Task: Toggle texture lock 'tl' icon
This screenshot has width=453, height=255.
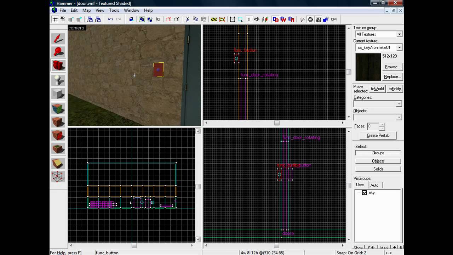Action: [x=249, y=19]
